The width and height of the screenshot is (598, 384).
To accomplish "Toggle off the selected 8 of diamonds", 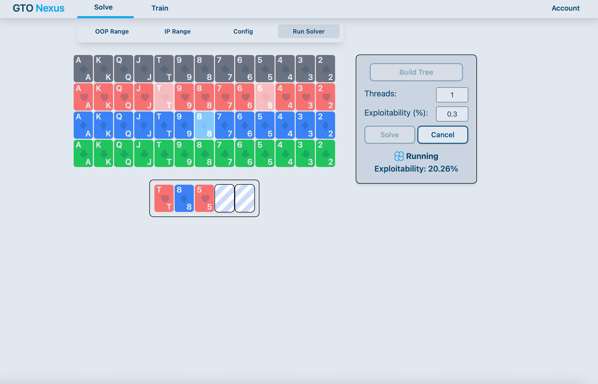I will tap(204, 125).
